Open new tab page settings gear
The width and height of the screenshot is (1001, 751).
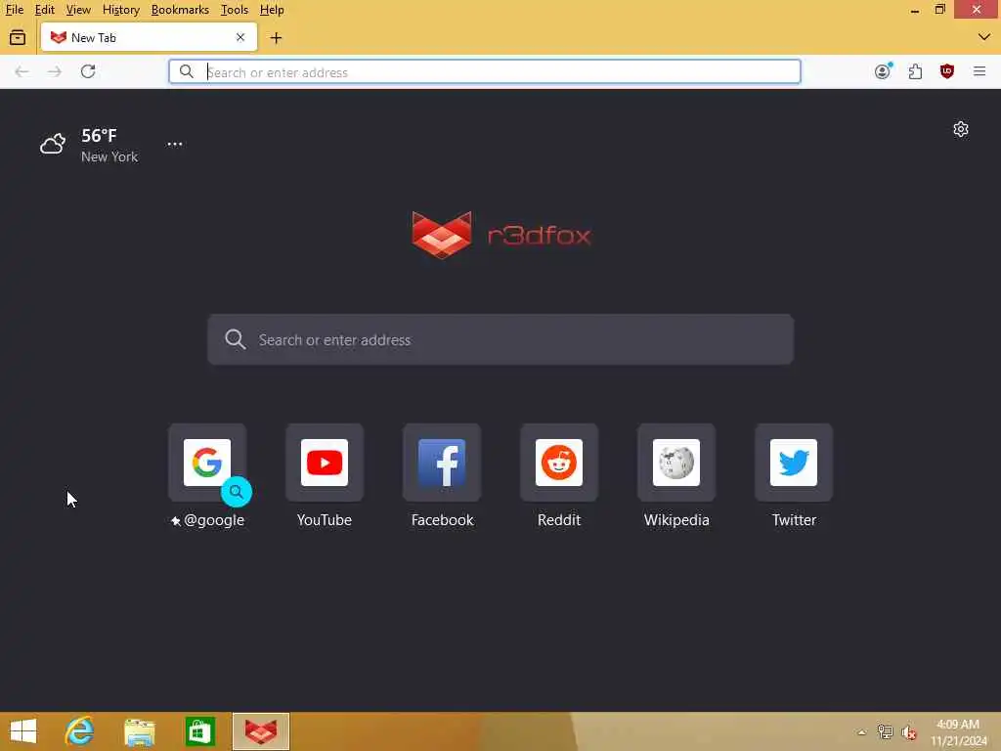961,130
